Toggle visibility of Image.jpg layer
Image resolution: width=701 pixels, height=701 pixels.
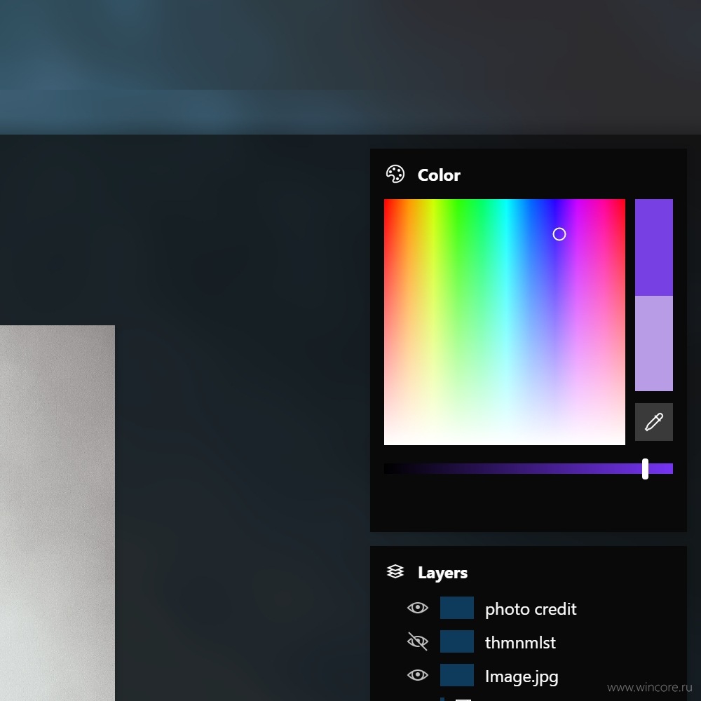click(x=418, y=675)
